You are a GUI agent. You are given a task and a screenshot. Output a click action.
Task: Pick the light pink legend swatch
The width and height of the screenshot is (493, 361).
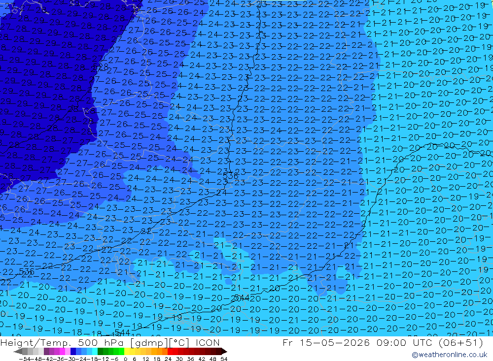click(x=68, y=352)
